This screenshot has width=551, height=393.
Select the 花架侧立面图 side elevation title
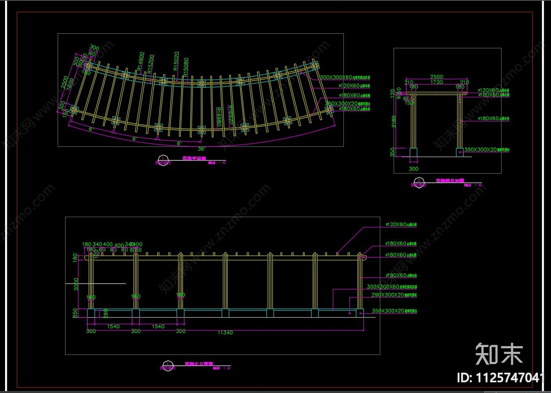[450, 181]
